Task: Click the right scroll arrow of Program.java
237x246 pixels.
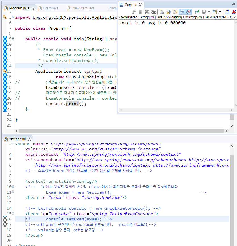Action: click(227, 131)
